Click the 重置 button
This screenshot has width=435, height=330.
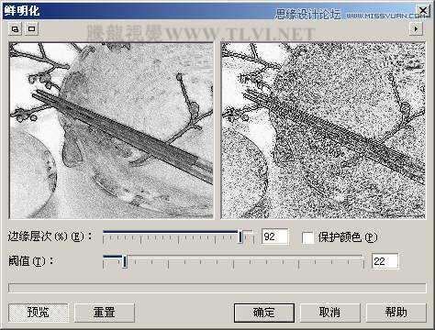105,313
